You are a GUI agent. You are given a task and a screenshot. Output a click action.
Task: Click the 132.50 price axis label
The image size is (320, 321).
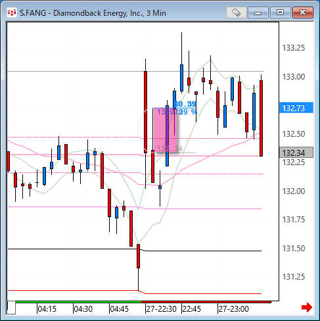click(x=294, y=134)
